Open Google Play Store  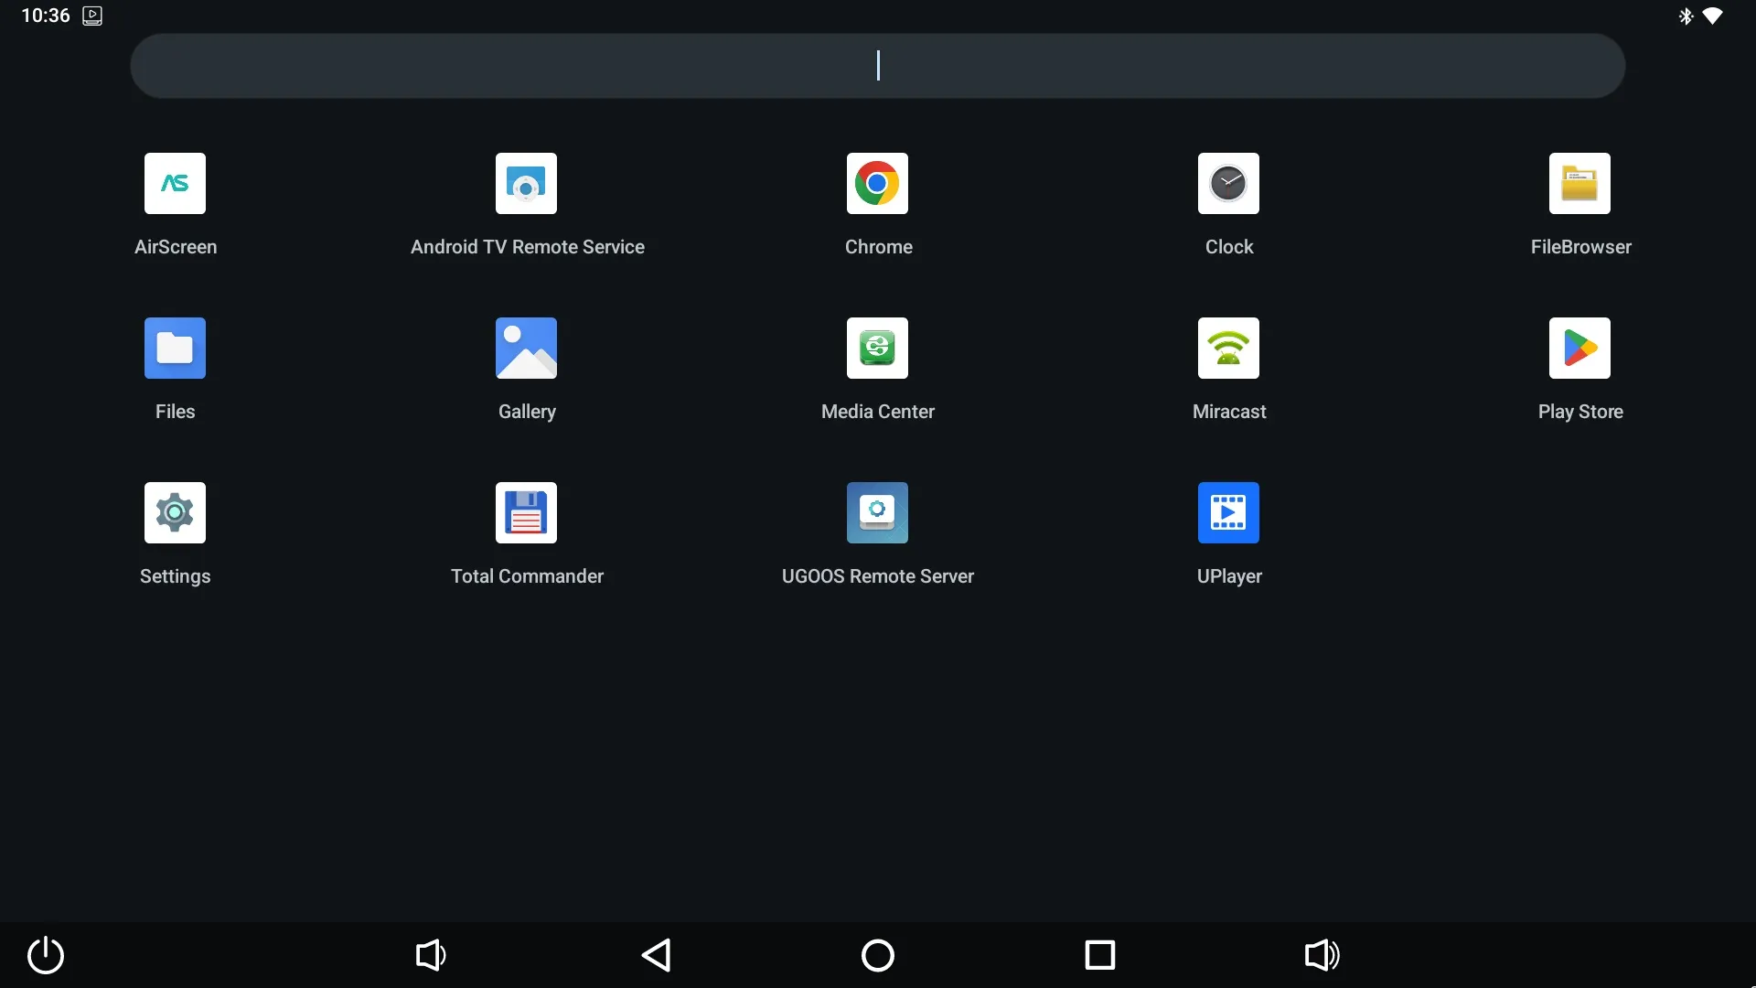click(1579, 349)
